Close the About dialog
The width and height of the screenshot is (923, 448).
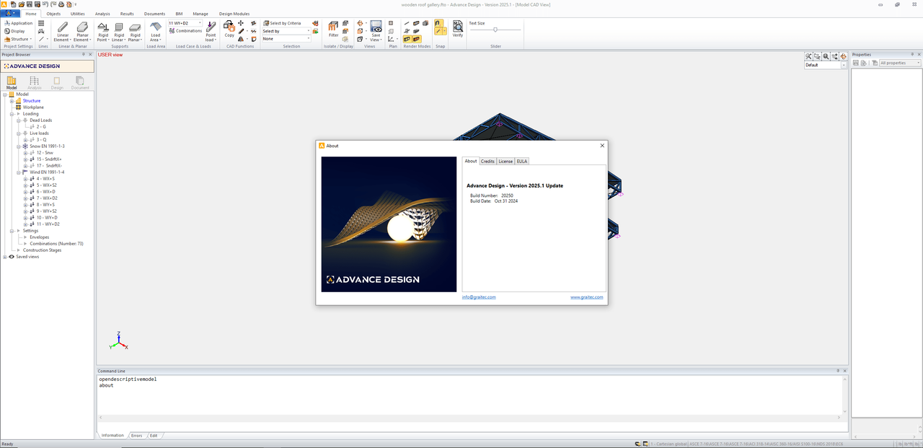(602, 146)
